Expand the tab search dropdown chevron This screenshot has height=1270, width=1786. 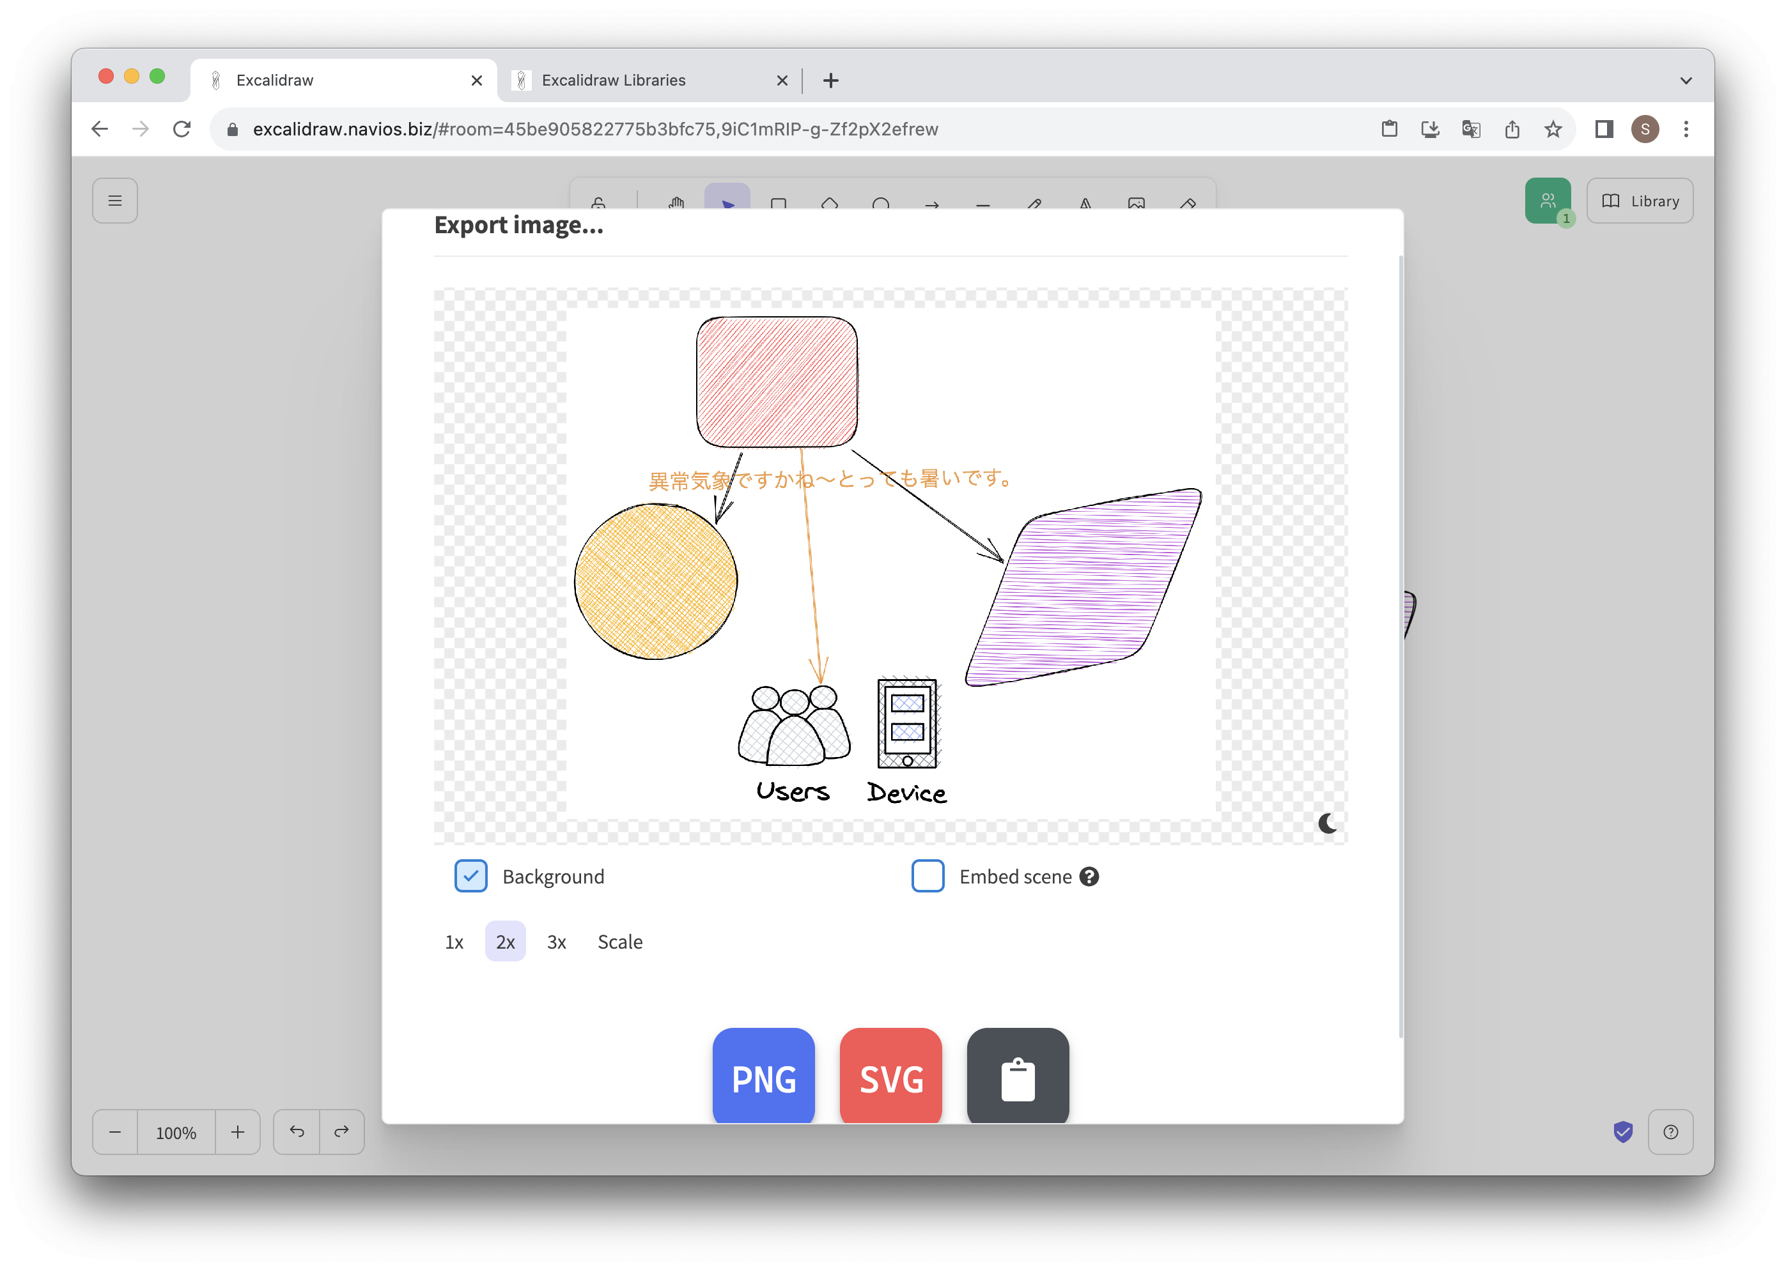point(1686,80)
